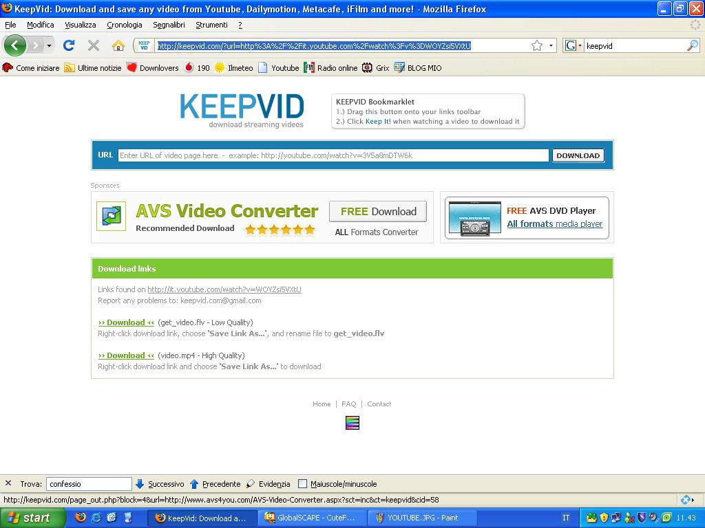
Task: Open the All formats media player link
Action: 555,223
